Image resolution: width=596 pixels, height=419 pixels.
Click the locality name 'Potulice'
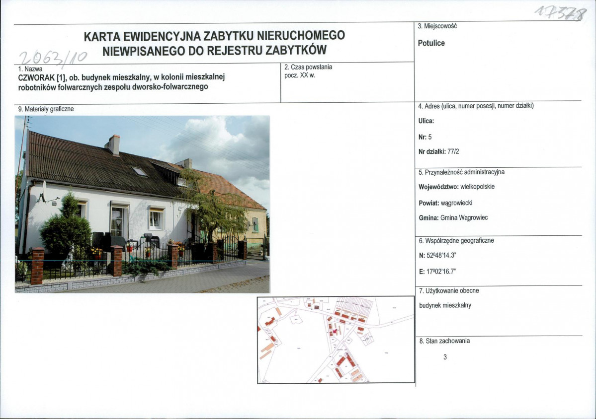pos(431,43)
